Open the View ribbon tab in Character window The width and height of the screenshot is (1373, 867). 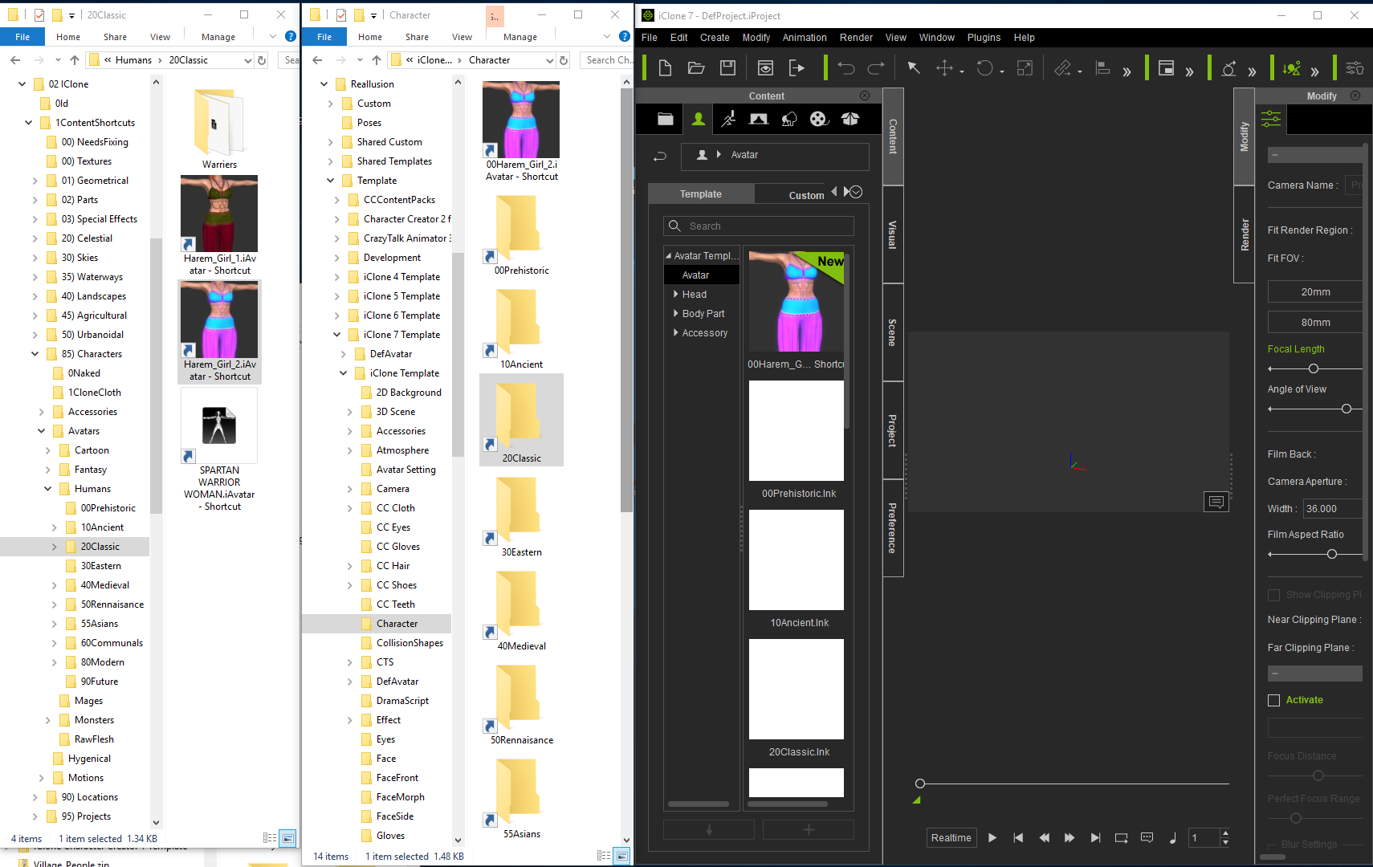(462, 37)
